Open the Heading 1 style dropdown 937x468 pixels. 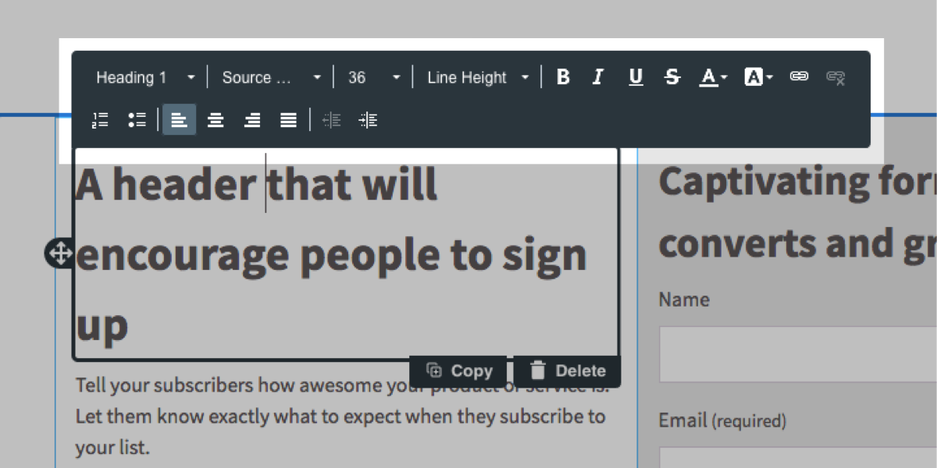point(145,77)
